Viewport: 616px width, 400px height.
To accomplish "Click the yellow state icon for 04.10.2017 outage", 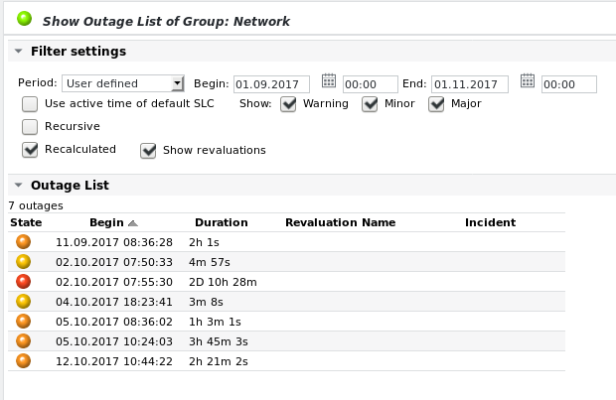I will pos(24,301).
